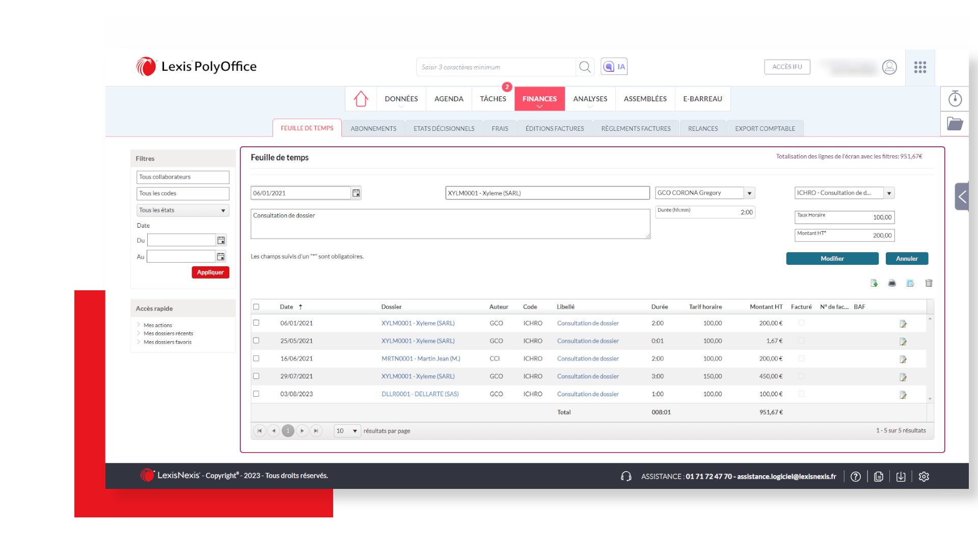Open the EXPORT COMPTABLE tab

[765, 128]
